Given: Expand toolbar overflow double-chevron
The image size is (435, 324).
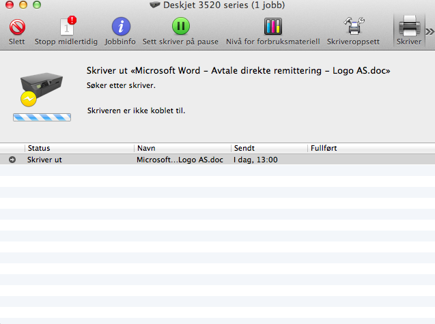Looking at the screenshot, I should click(430, 31).
